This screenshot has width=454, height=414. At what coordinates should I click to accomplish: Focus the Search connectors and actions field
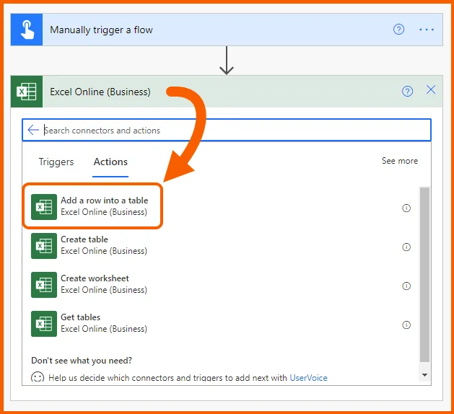pos(231,131)
